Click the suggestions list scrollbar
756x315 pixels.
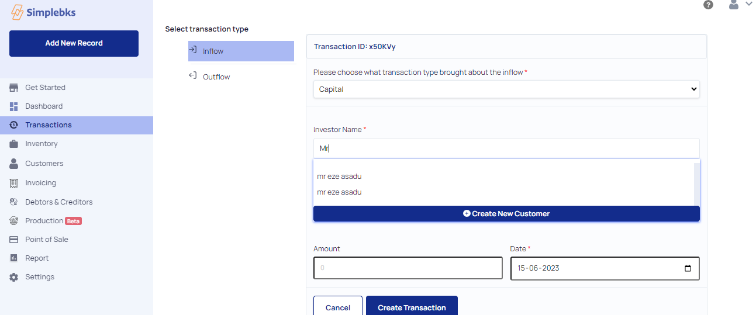point(696,184)
